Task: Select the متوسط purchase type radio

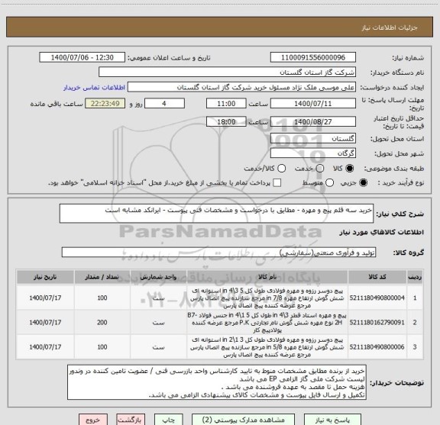Action: coord(329,183)
